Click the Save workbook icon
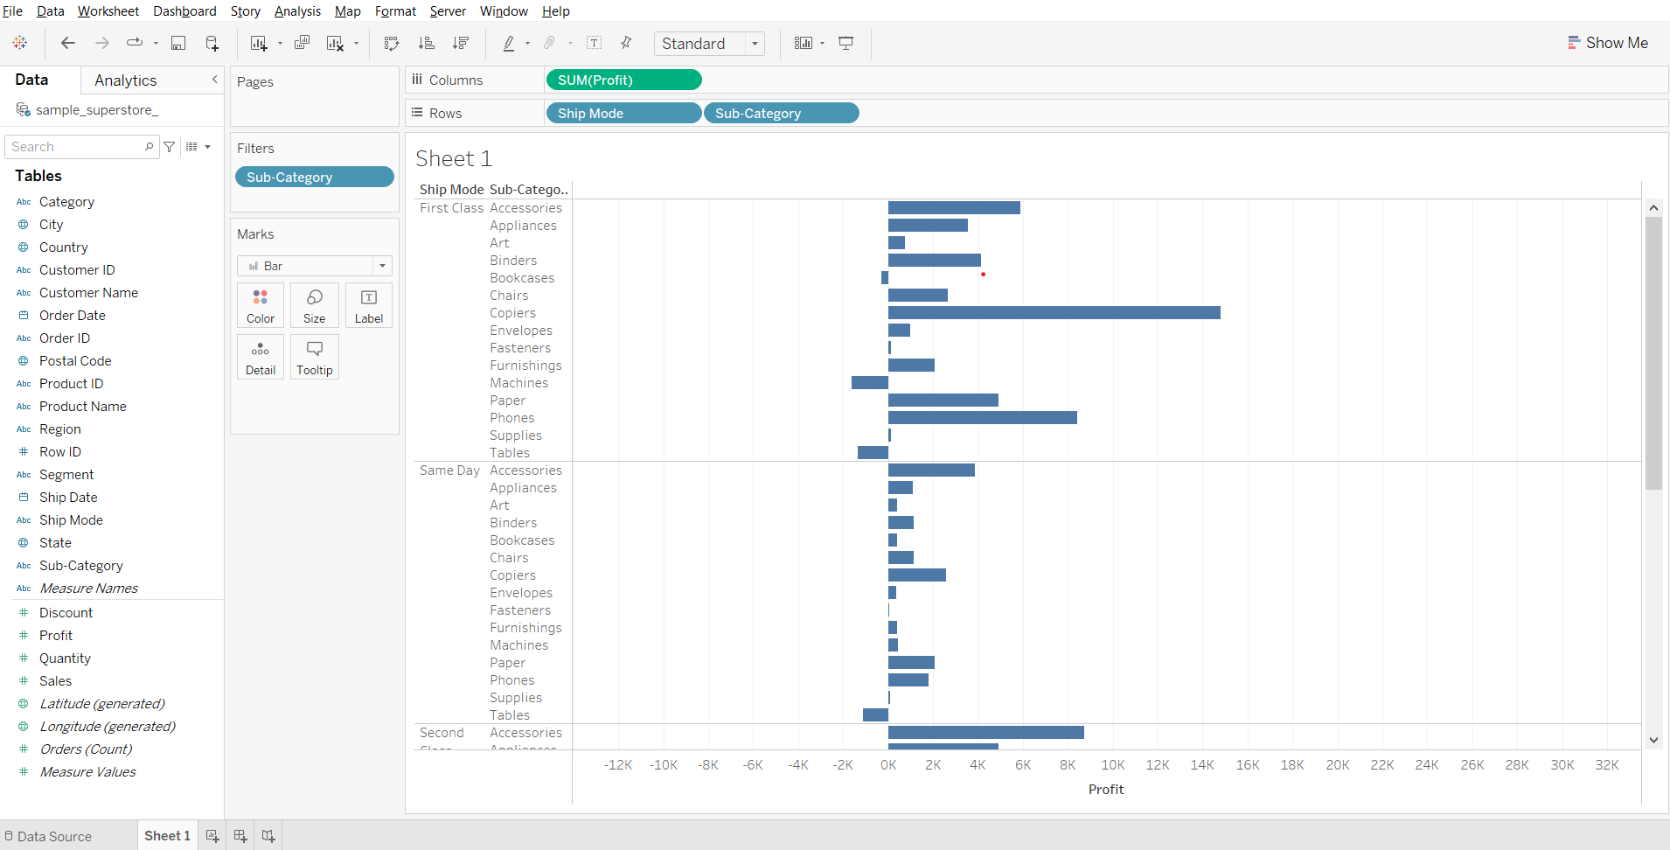 click(x=178, y=43)
